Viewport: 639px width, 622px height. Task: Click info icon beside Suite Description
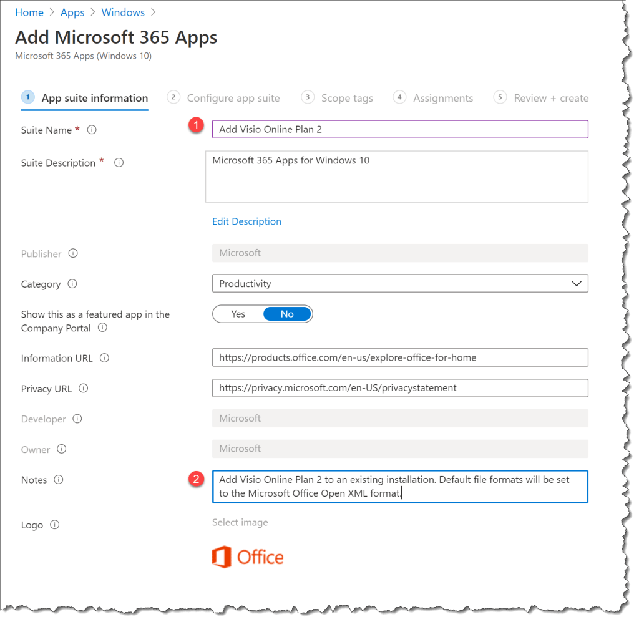[119, 163]
